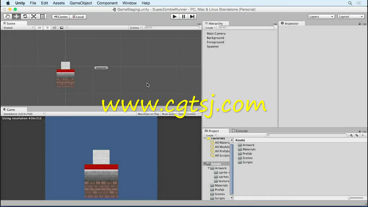The width and height of the screenshot is (368, 207).
Task: Click Search by Label tag icon
Action: (x=357, y=135)
